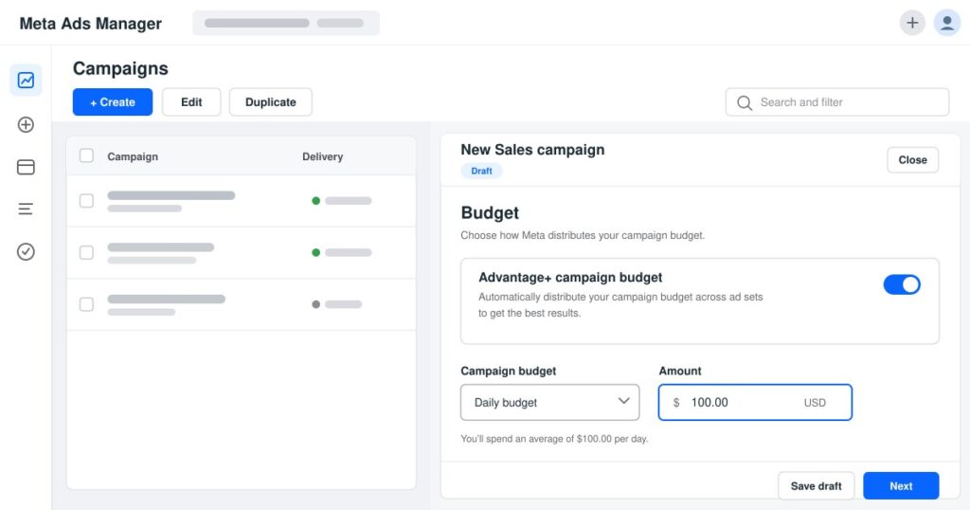Click the Search and filter field
The image size is (970, 510).
tap(837, 102)
